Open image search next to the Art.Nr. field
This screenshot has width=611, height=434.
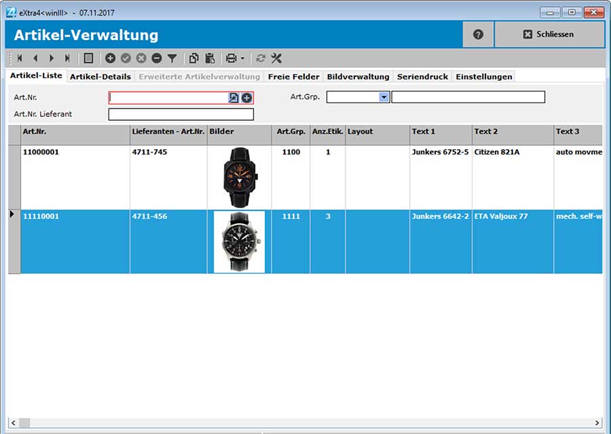(x=232, y=98)
